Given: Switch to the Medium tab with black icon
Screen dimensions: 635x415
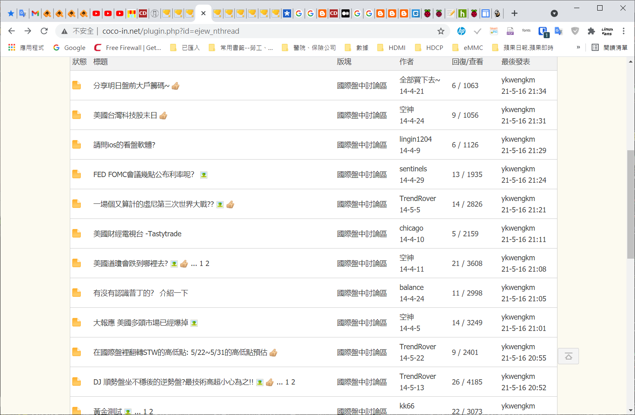Looking at the screenshot, I should [346, 13].
